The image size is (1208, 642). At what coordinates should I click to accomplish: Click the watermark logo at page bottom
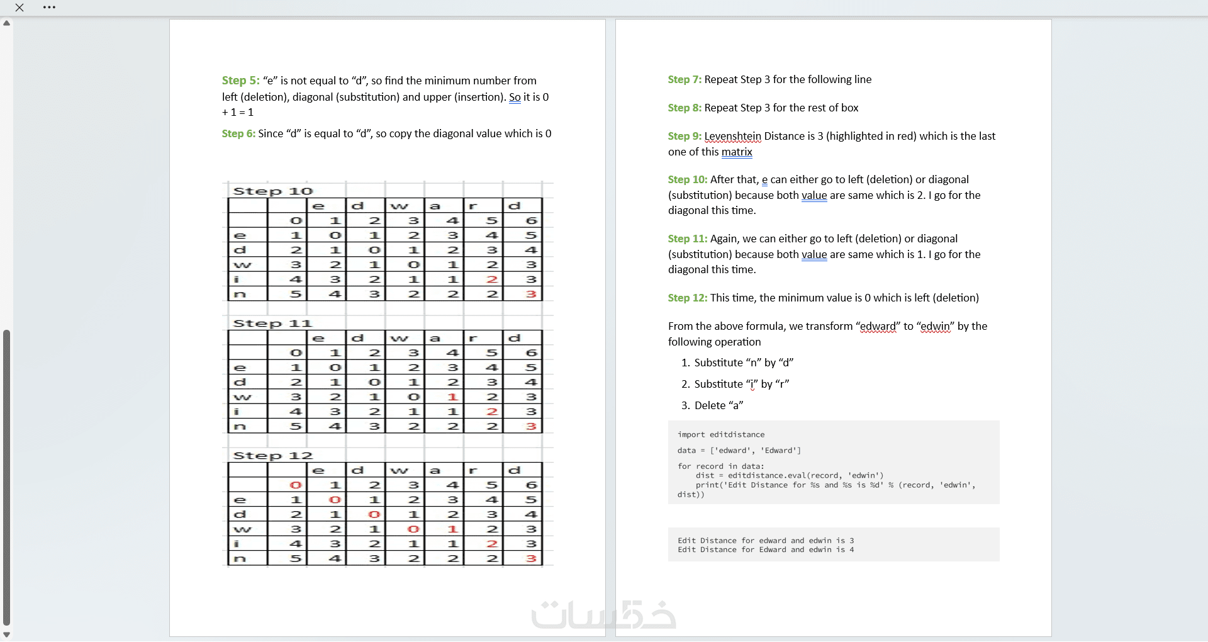pos(604,615)
